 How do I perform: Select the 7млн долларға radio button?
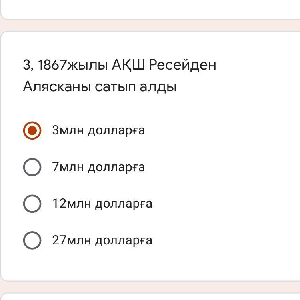click(x=32, y=167)
